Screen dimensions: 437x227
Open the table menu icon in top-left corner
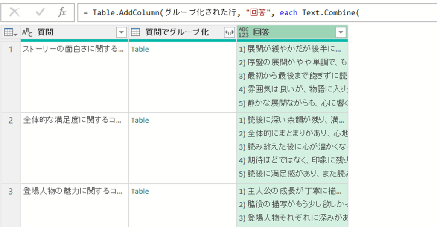tap(10, 32)
